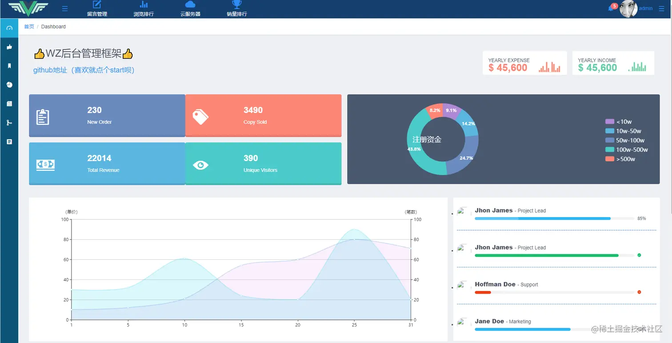Select the branch/fork sidebar icon

tap(9, 123)
